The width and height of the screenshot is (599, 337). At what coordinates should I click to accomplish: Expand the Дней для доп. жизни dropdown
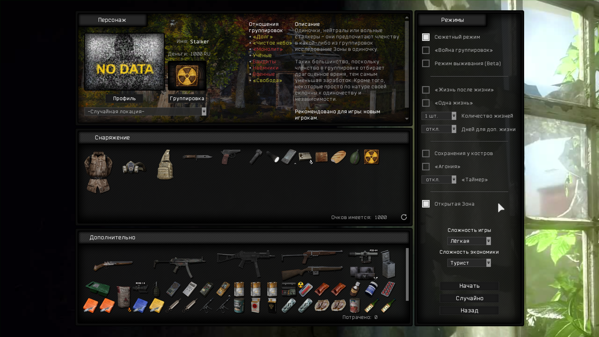(x=439, y=129)
